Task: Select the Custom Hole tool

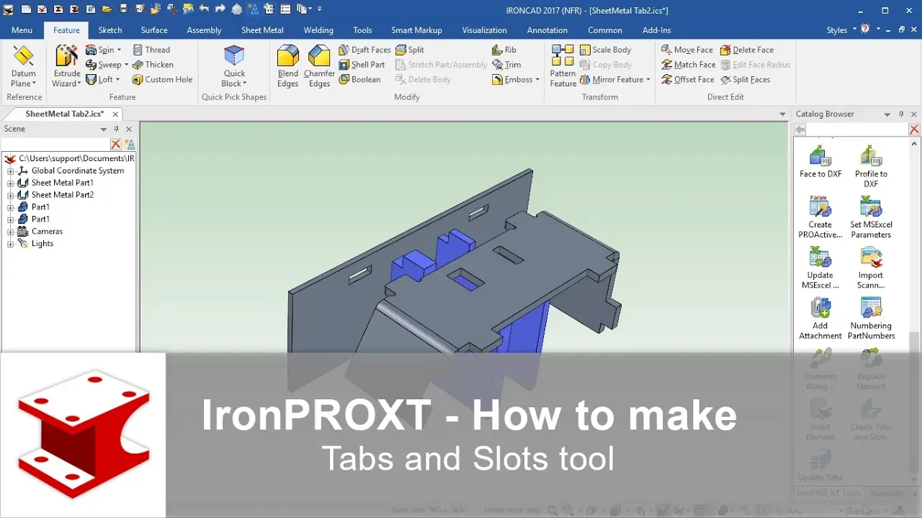Action: 162,79
